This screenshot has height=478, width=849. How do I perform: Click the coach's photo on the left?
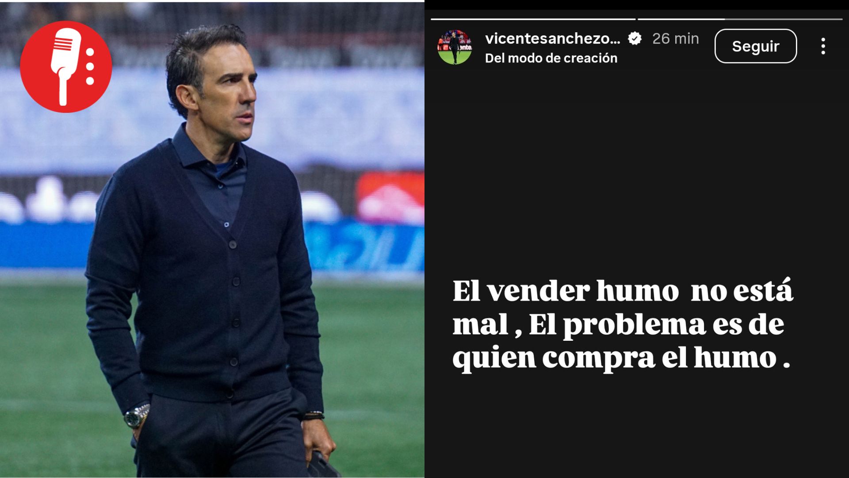(212, 239)
